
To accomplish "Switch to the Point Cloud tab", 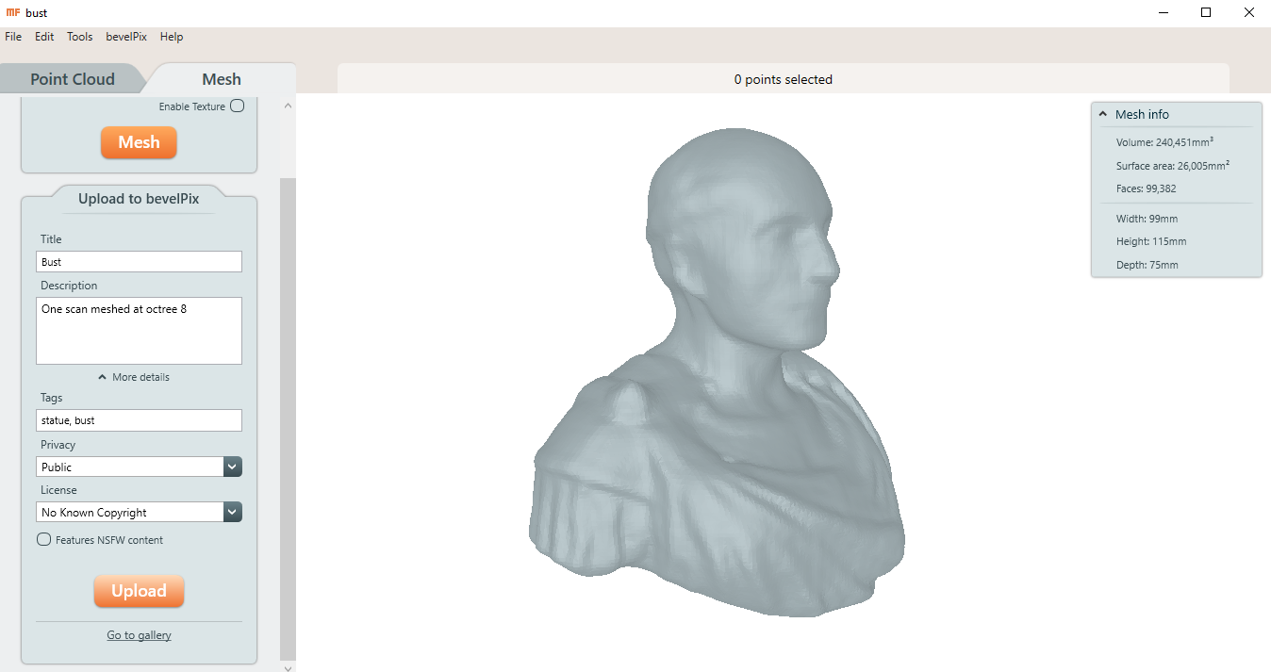I will coord(72,79).
